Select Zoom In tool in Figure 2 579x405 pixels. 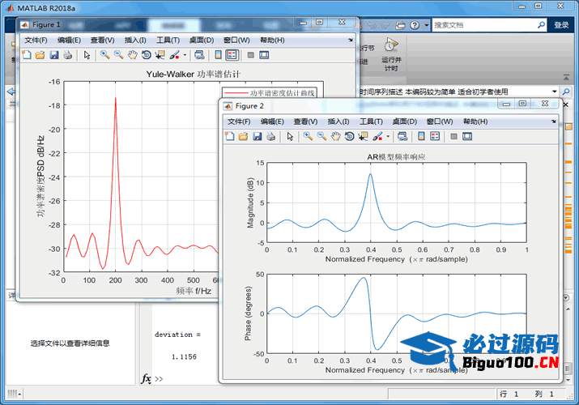click(x=309, y=136)
